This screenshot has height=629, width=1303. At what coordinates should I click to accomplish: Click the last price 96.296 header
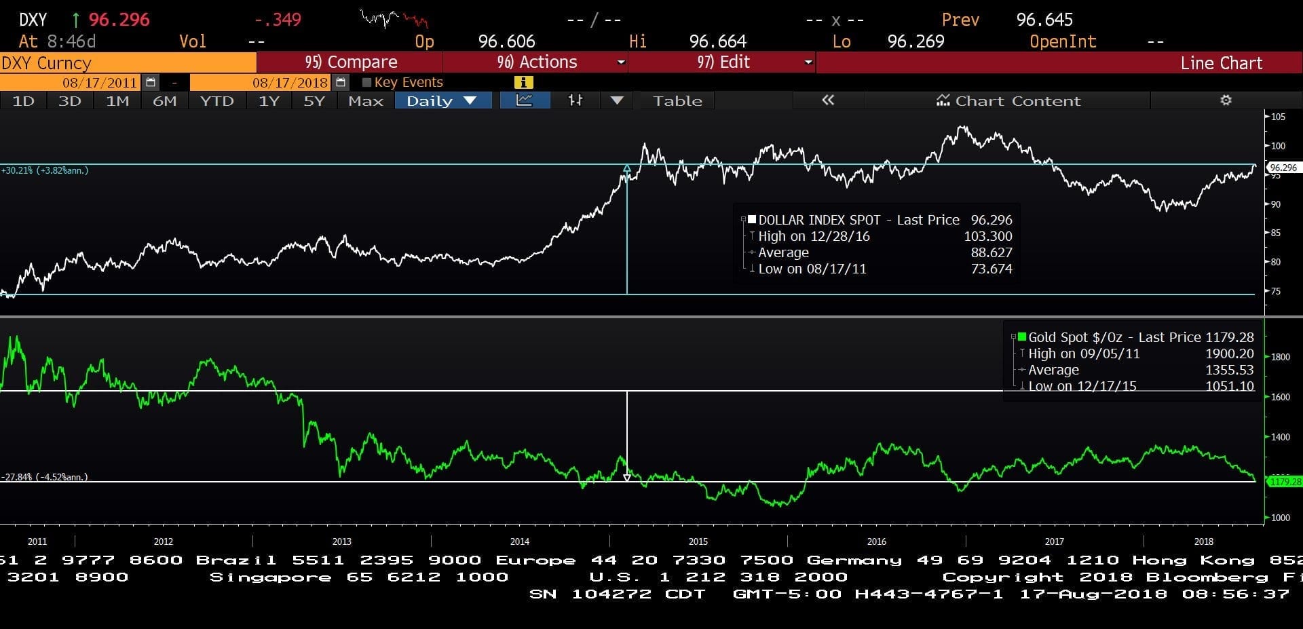pyautogui.click(x=119, y=20)
